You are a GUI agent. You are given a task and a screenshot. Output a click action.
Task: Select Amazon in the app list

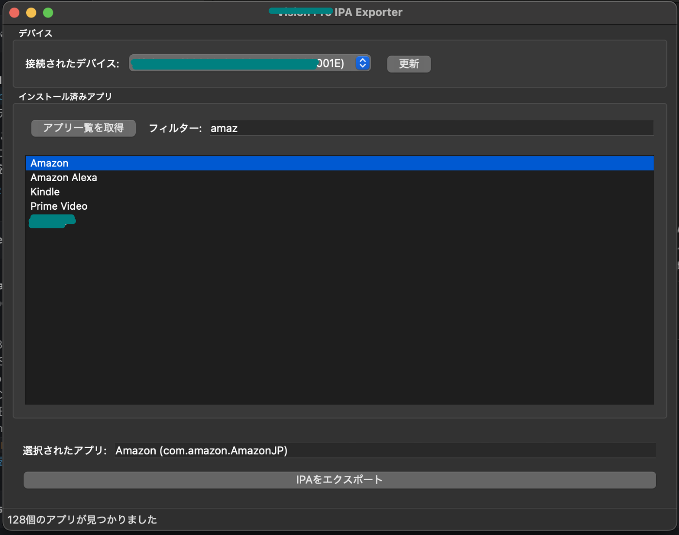[339, 163]
